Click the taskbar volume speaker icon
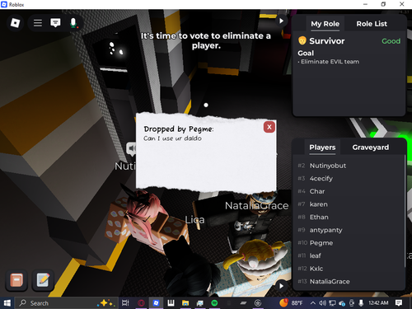412x309 pixels. coord(322,303)
